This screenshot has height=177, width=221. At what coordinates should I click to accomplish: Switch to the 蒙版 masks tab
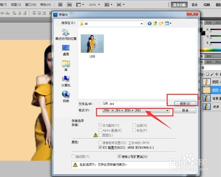click(209, 56)
